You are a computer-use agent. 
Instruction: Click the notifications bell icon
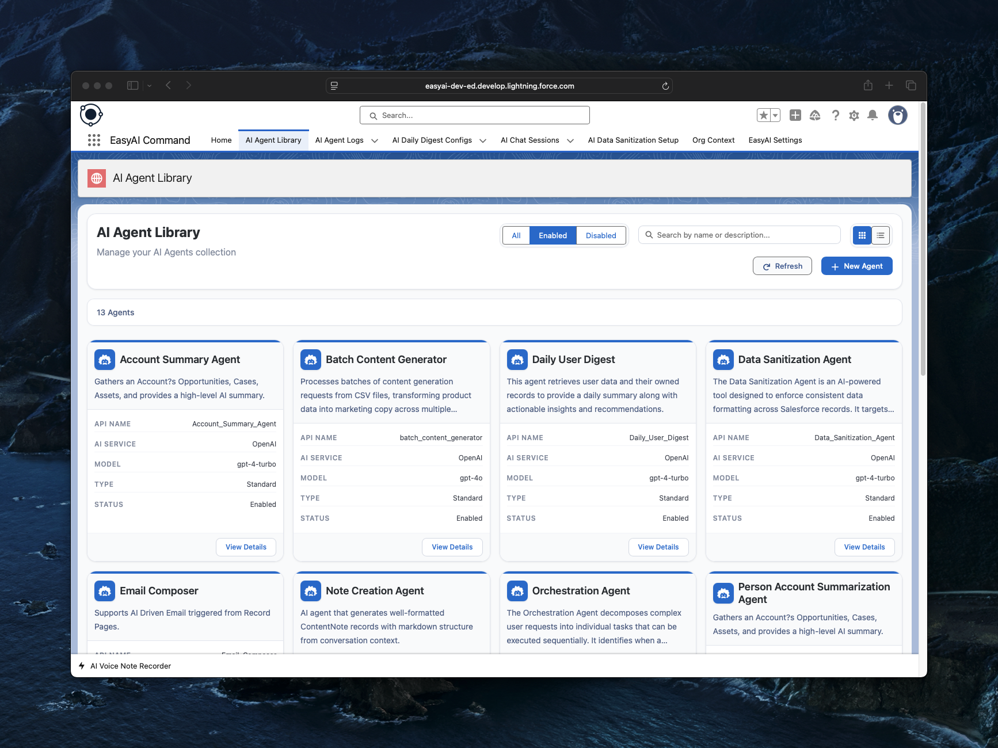click(x=873, y=116)
